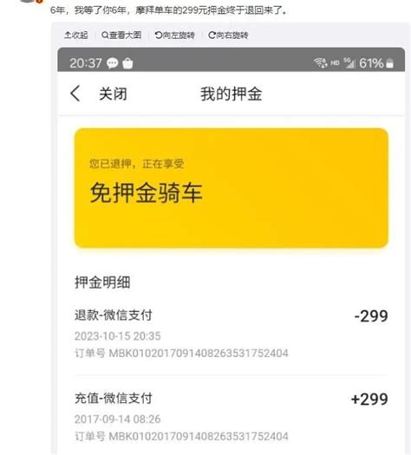
Task: Click the chat bubble status icon
Action: point(112,63)
